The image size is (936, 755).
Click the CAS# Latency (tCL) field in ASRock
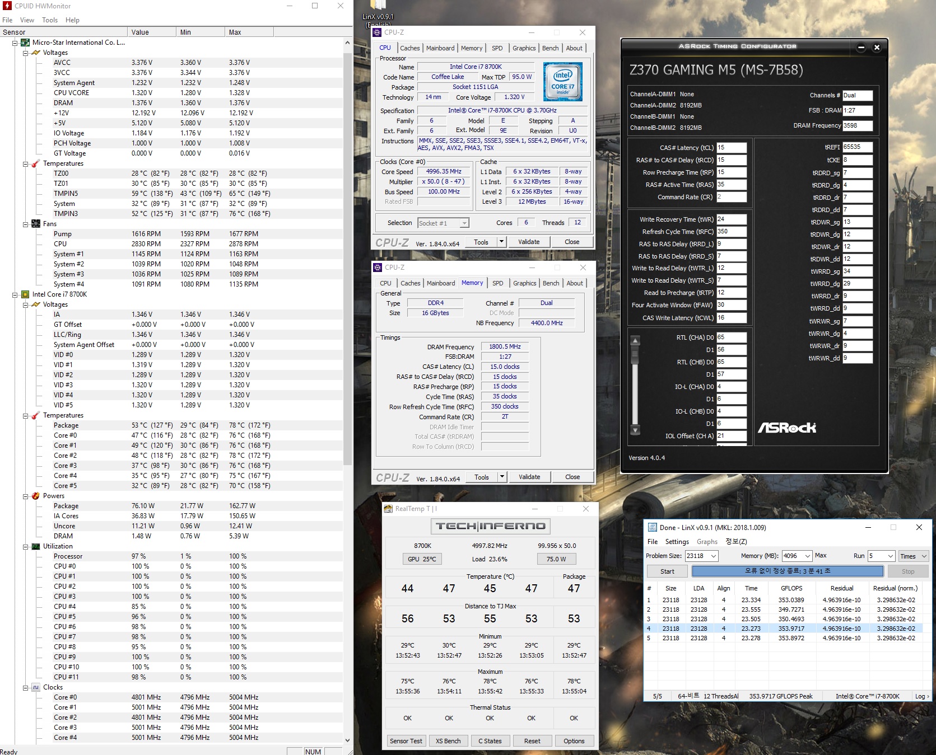click(732, 148)
